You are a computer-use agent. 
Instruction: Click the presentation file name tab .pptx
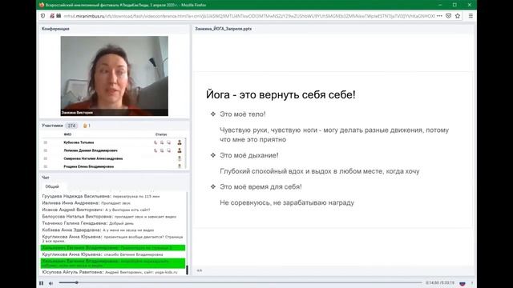click(x=223, y=29)
